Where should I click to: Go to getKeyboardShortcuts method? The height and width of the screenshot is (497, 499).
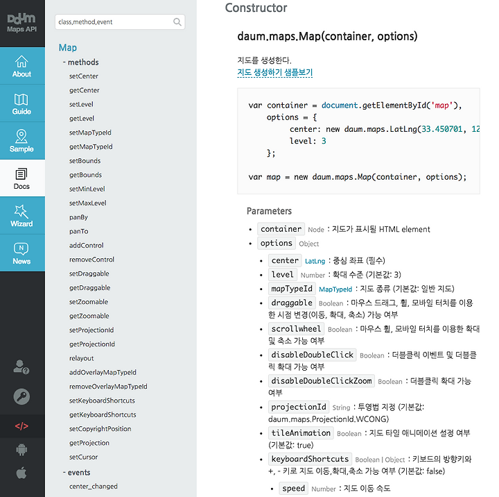coord(103,414)
